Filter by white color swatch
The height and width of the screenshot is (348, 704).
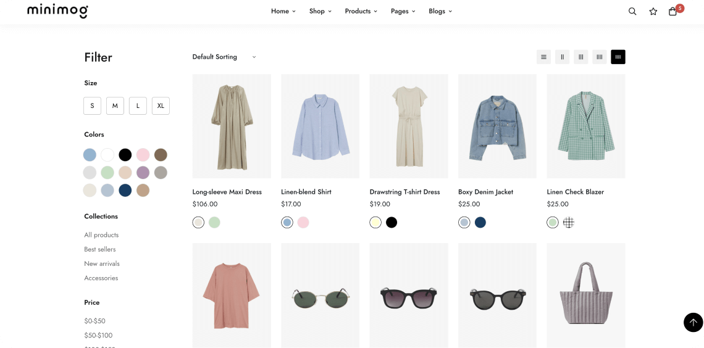click(107, 155)
